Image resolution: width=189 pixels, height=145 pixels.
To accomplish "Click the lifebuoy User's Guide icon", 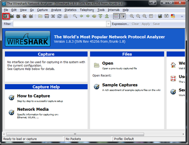I will 173,79.
